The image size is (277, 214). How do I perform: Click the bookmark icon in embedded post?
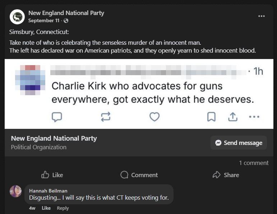point(212,117)
